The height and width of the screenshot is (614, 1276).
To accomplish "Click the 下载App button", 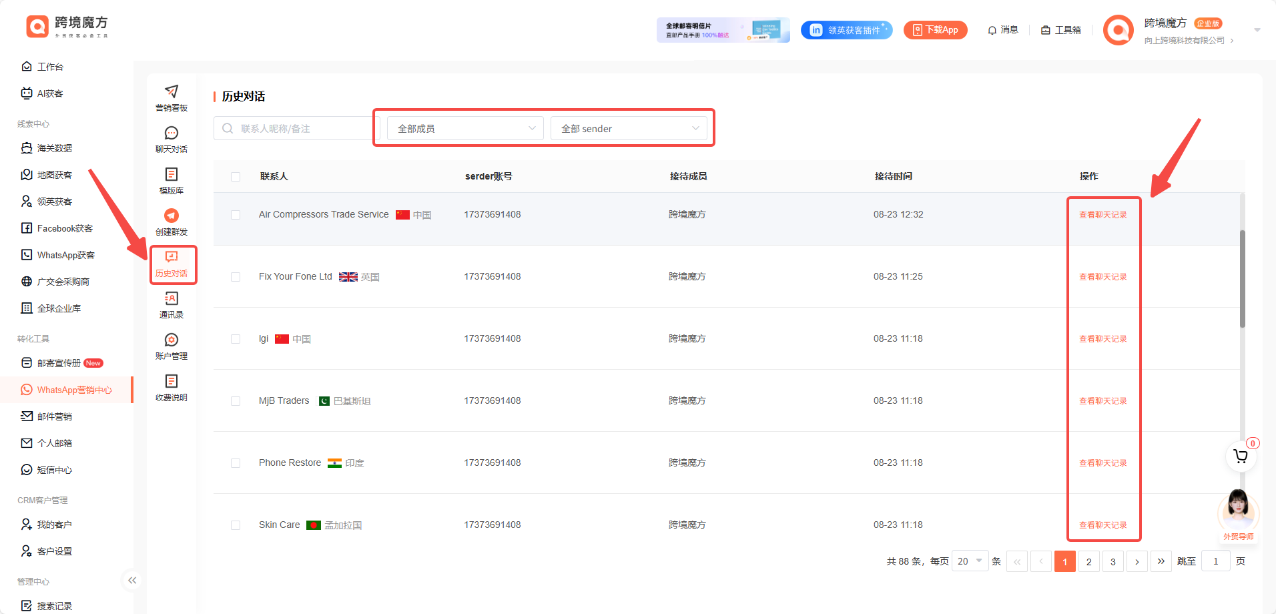I will pos(935,30).
